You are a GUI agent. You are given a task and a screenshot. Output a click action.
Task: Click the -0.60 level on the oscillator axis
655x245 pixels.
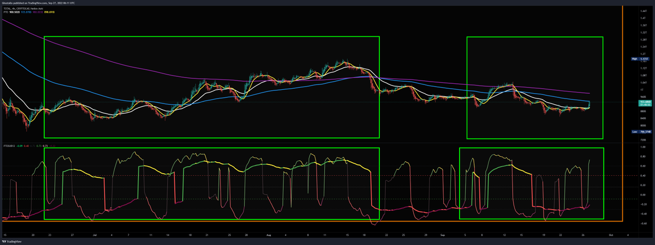(643, 223)
